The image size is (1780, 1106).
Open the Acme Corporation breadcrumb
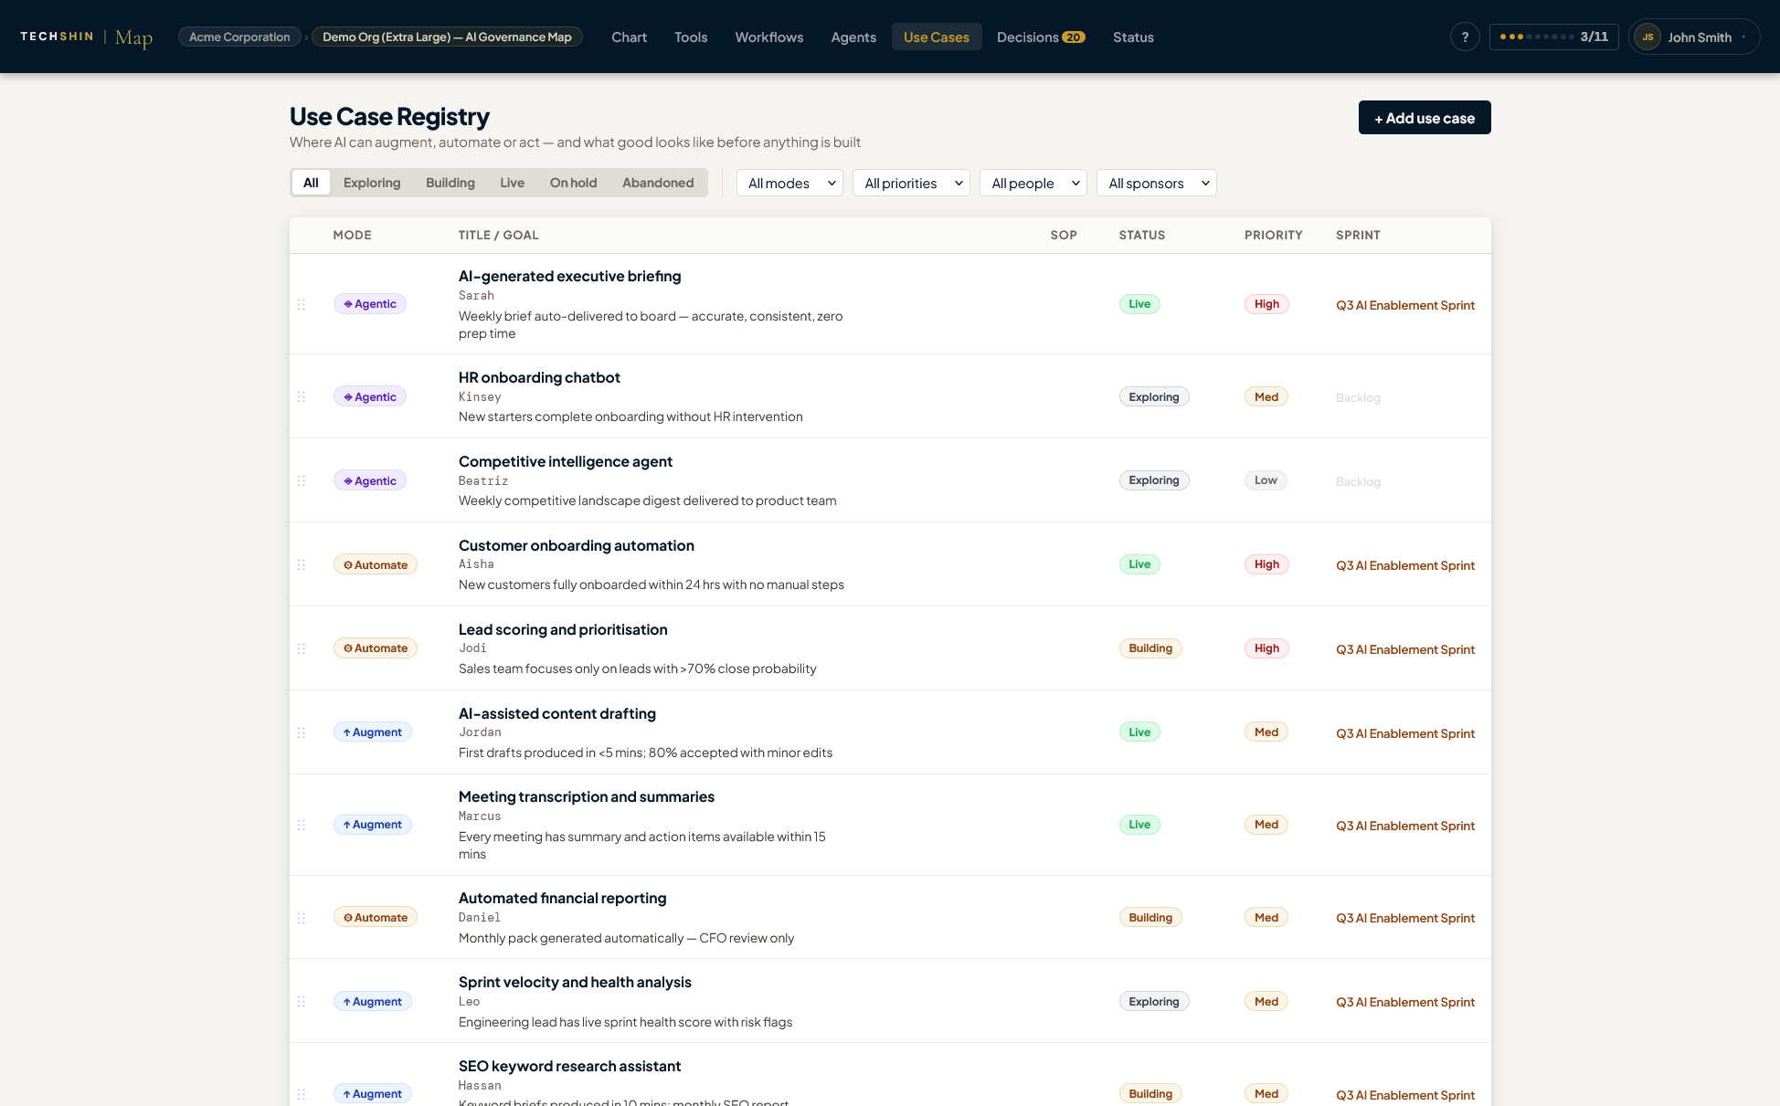pyautogui.click(x=239, y=37)
